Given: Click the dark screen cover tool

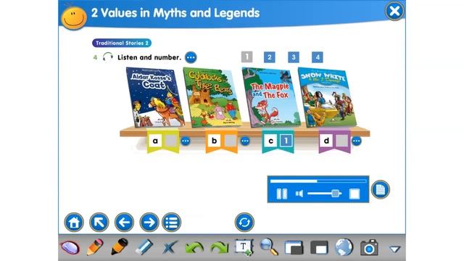Looking at the screenshot, I should coord(319,248).
